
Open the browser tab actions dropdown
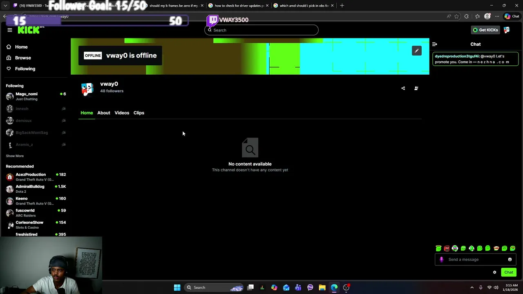(5, 6)
